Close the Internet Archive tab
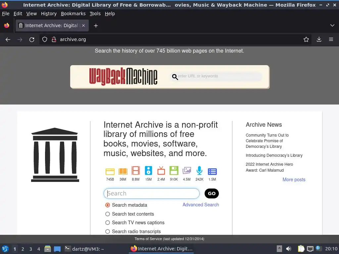 (x=83, y=25)
